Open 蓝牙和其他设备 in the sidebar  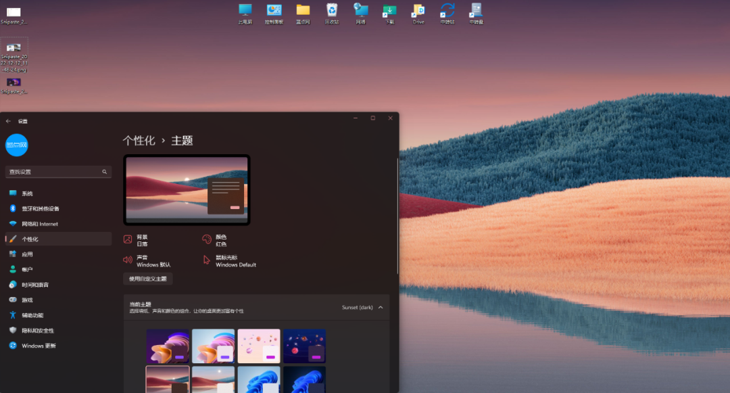pos(58,208)
